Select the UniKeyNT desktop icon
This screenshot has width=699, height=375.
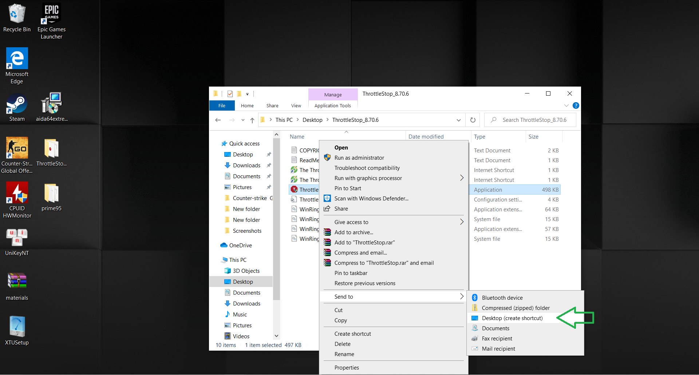click(17, 242)
